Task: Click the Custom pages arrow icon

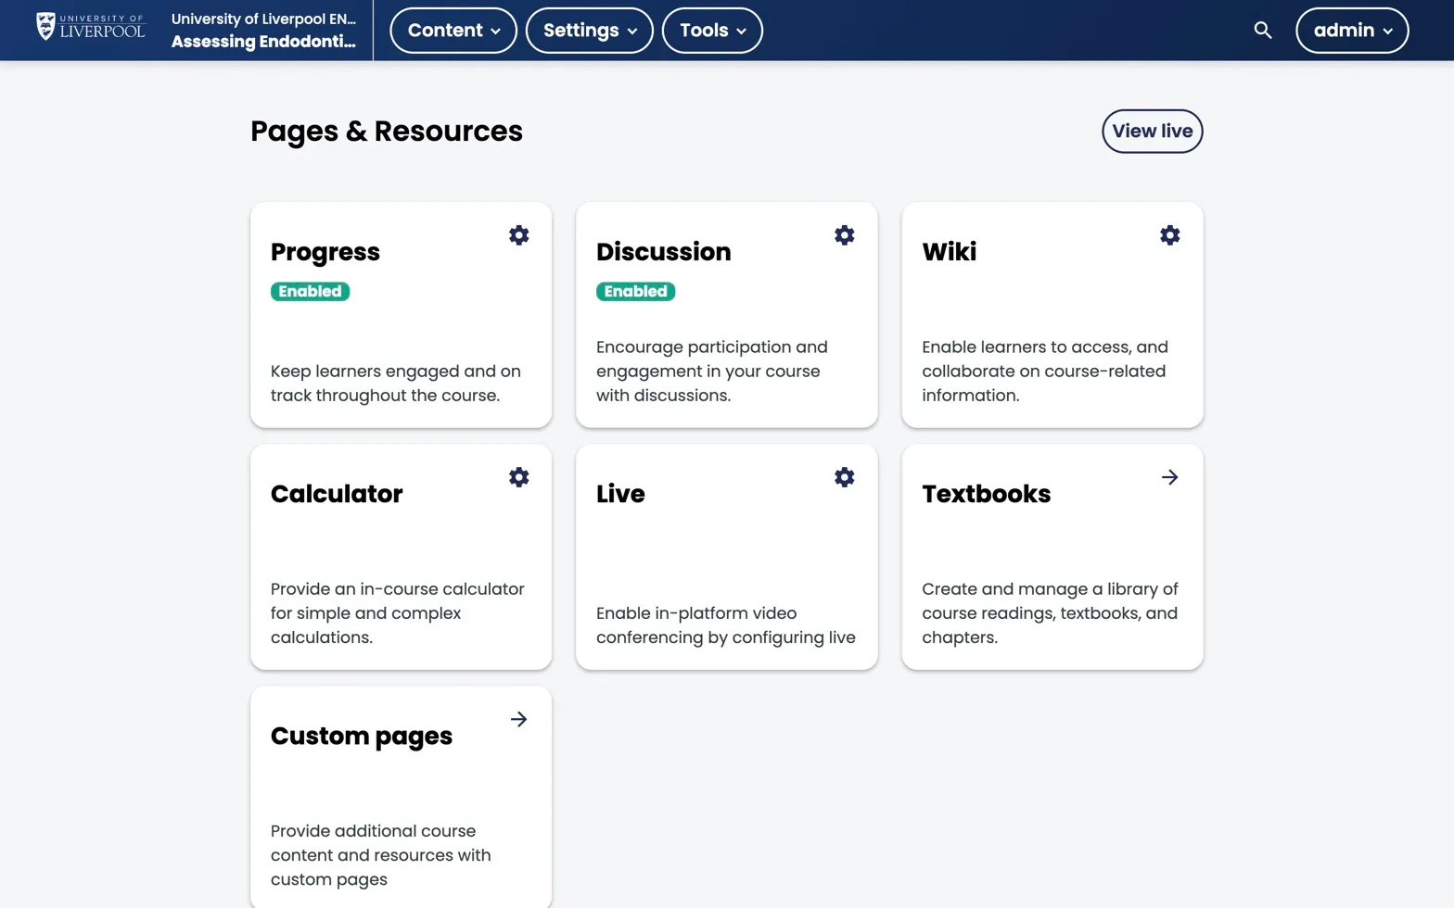Action: click(519, 719)
